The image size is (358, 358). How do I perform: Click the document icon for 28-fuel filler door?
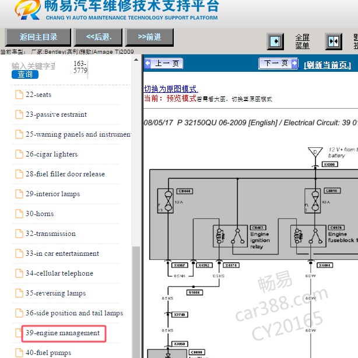coord(19,174)
